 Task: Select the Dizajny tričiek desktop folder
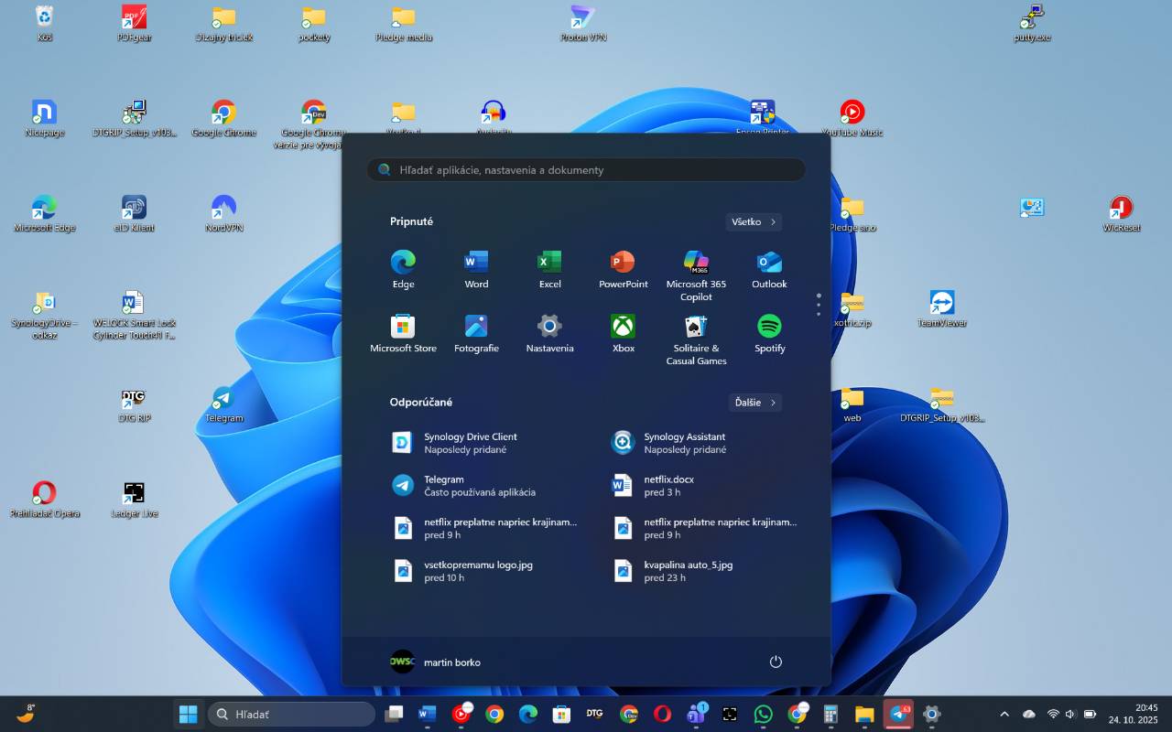coord(223,24)
